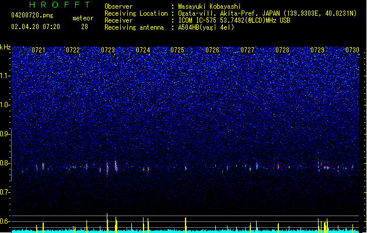The image size is (367, 233).
Task: Click the date stamp 02.04.20 07:20
Action: click(36, 27)
